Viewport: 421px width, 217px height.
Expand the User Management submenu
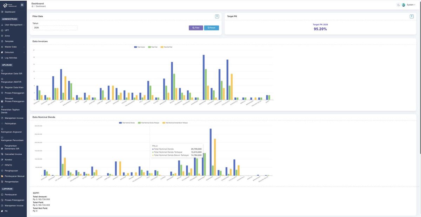[13, 25]
